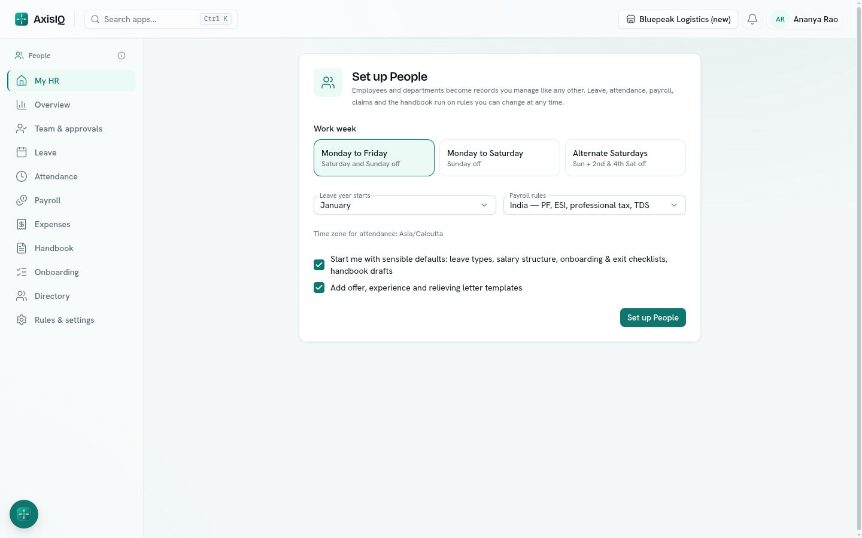The height and width of the screenshot is (538, 862).
Task: Click the AxisIQ brand name
Action: [x=49, y=19]
